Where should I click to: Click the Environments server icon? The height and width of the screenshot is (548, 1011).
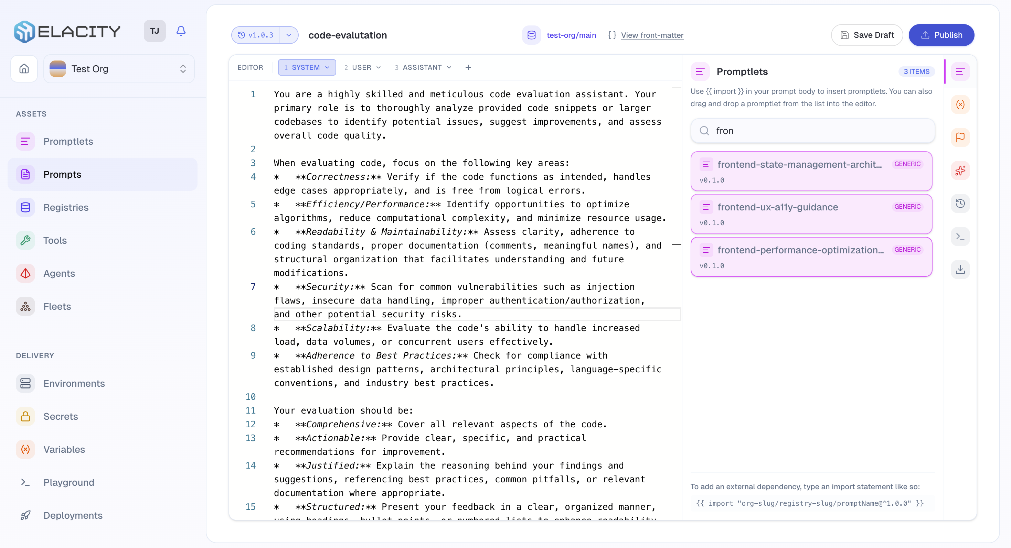click(25, 383)
